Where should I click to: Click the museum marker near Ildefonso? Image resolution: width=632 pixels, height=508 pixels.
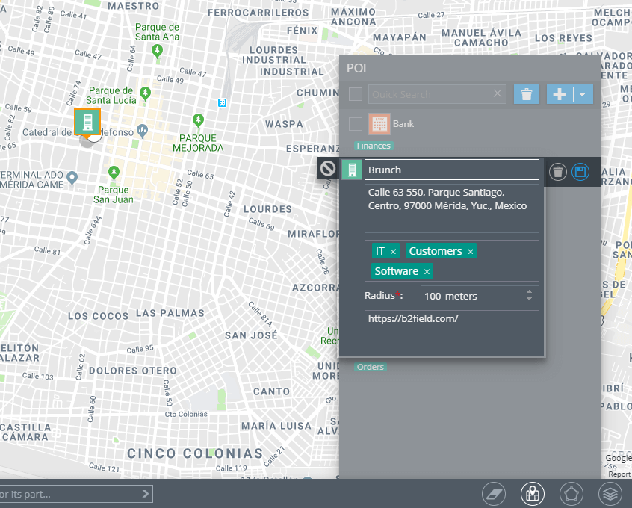click(x=142, y=130)
